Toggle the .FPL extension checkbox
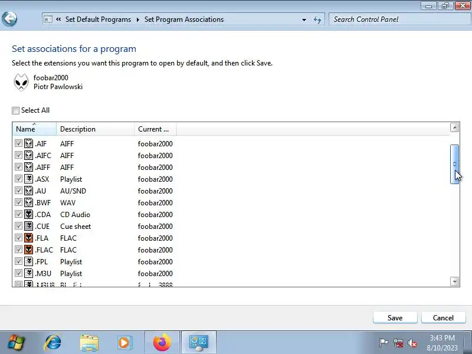The width and height of the screenshot is (472, 354). (18, 261)
